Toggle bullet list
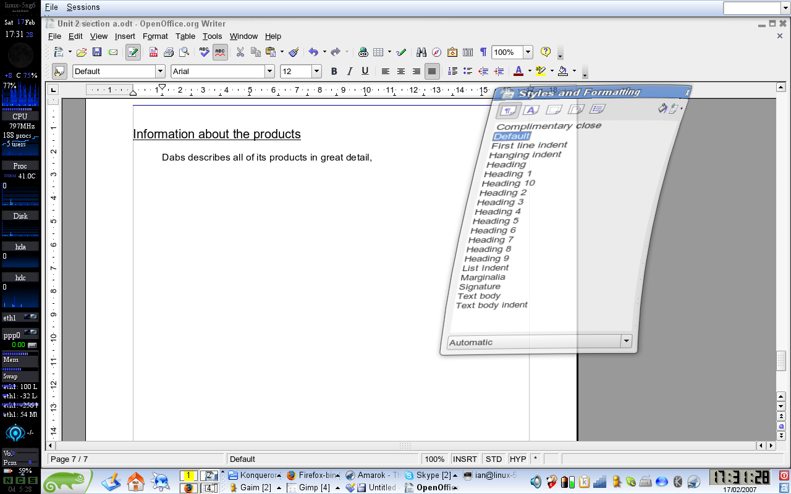 [468, 72]
